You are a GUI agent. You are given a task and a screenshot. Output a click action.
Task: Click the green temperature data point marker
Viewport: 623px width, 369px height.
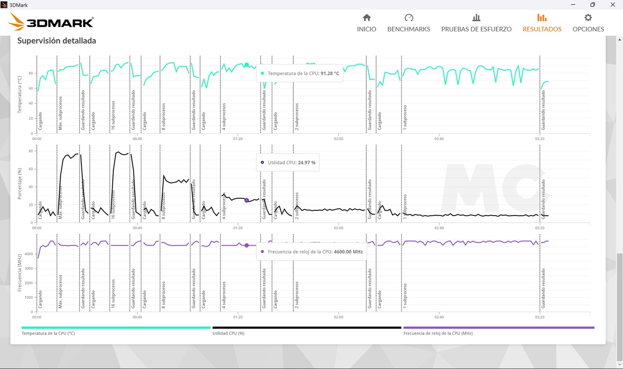[246, 65]
